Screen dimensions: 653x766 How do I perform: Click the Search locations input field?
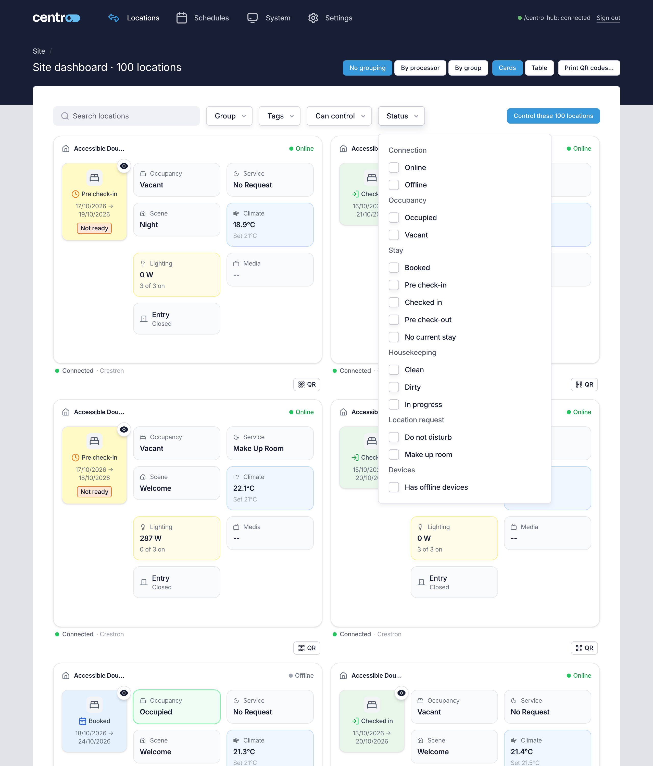click(127, 116)
